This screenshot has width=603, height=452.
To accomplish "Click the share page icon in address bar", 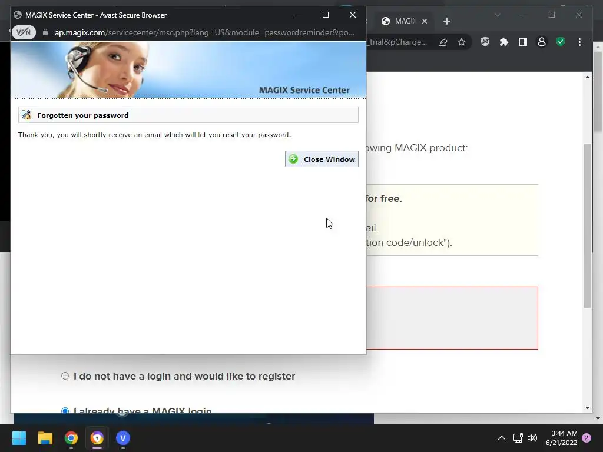I will (443, 42).
